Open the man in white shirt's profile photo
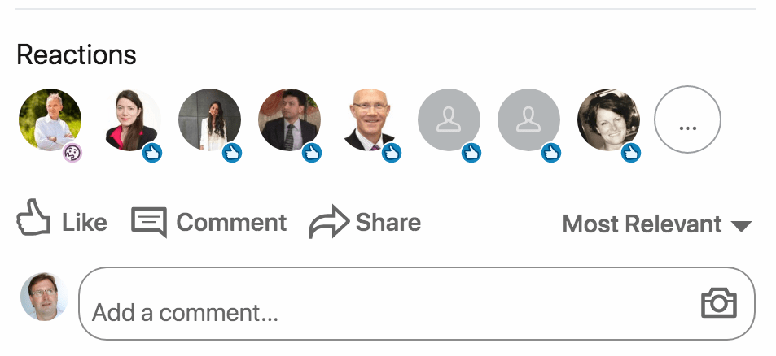This screenshot has width=776, height=356. (x=50, y=119)
